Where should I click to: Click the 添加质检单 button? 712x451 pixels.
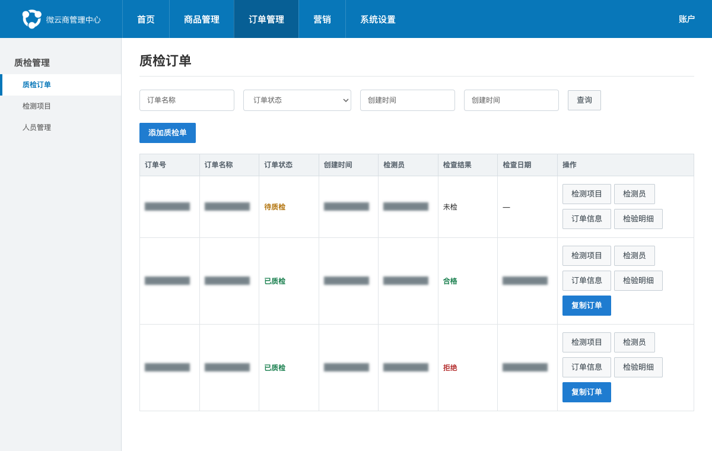pyautogui.click(x=167, y=133)
